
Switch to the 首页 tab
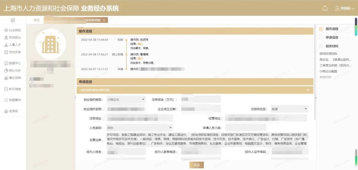coord(37,20)
